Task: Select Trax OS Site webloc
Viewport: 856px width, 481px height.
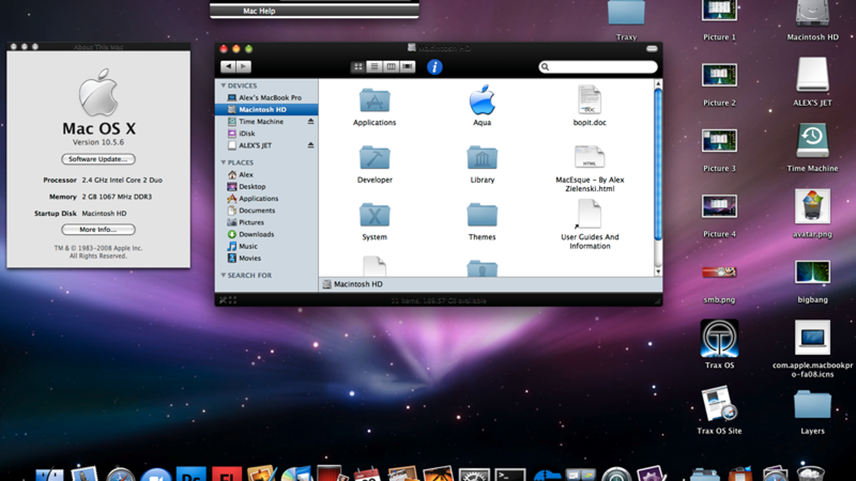Action: [720, 410]
